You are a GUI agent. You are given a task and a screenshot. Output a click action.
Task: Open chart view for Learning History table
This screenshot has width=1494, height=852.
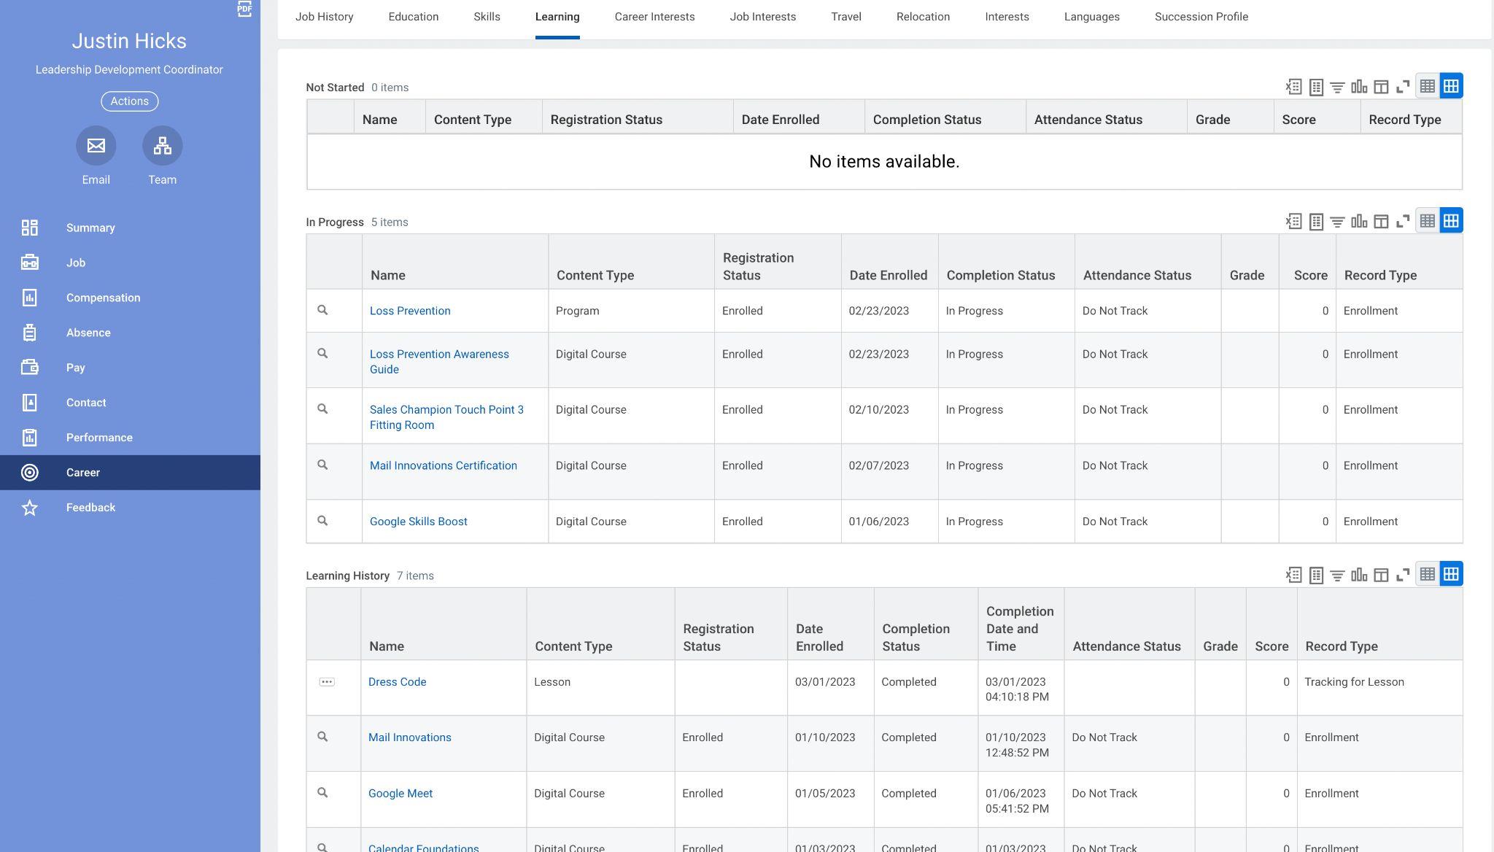(1359, 575)
